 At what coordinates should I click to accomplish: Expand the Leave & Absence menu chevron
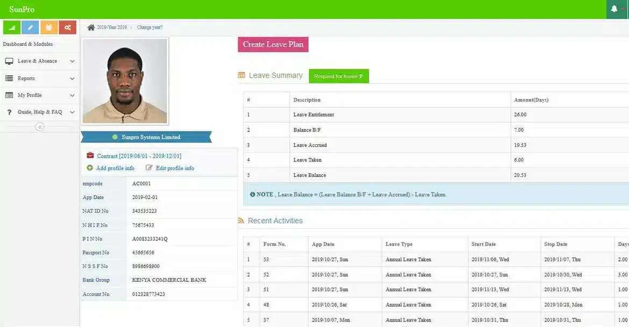(x=72, y=61)
